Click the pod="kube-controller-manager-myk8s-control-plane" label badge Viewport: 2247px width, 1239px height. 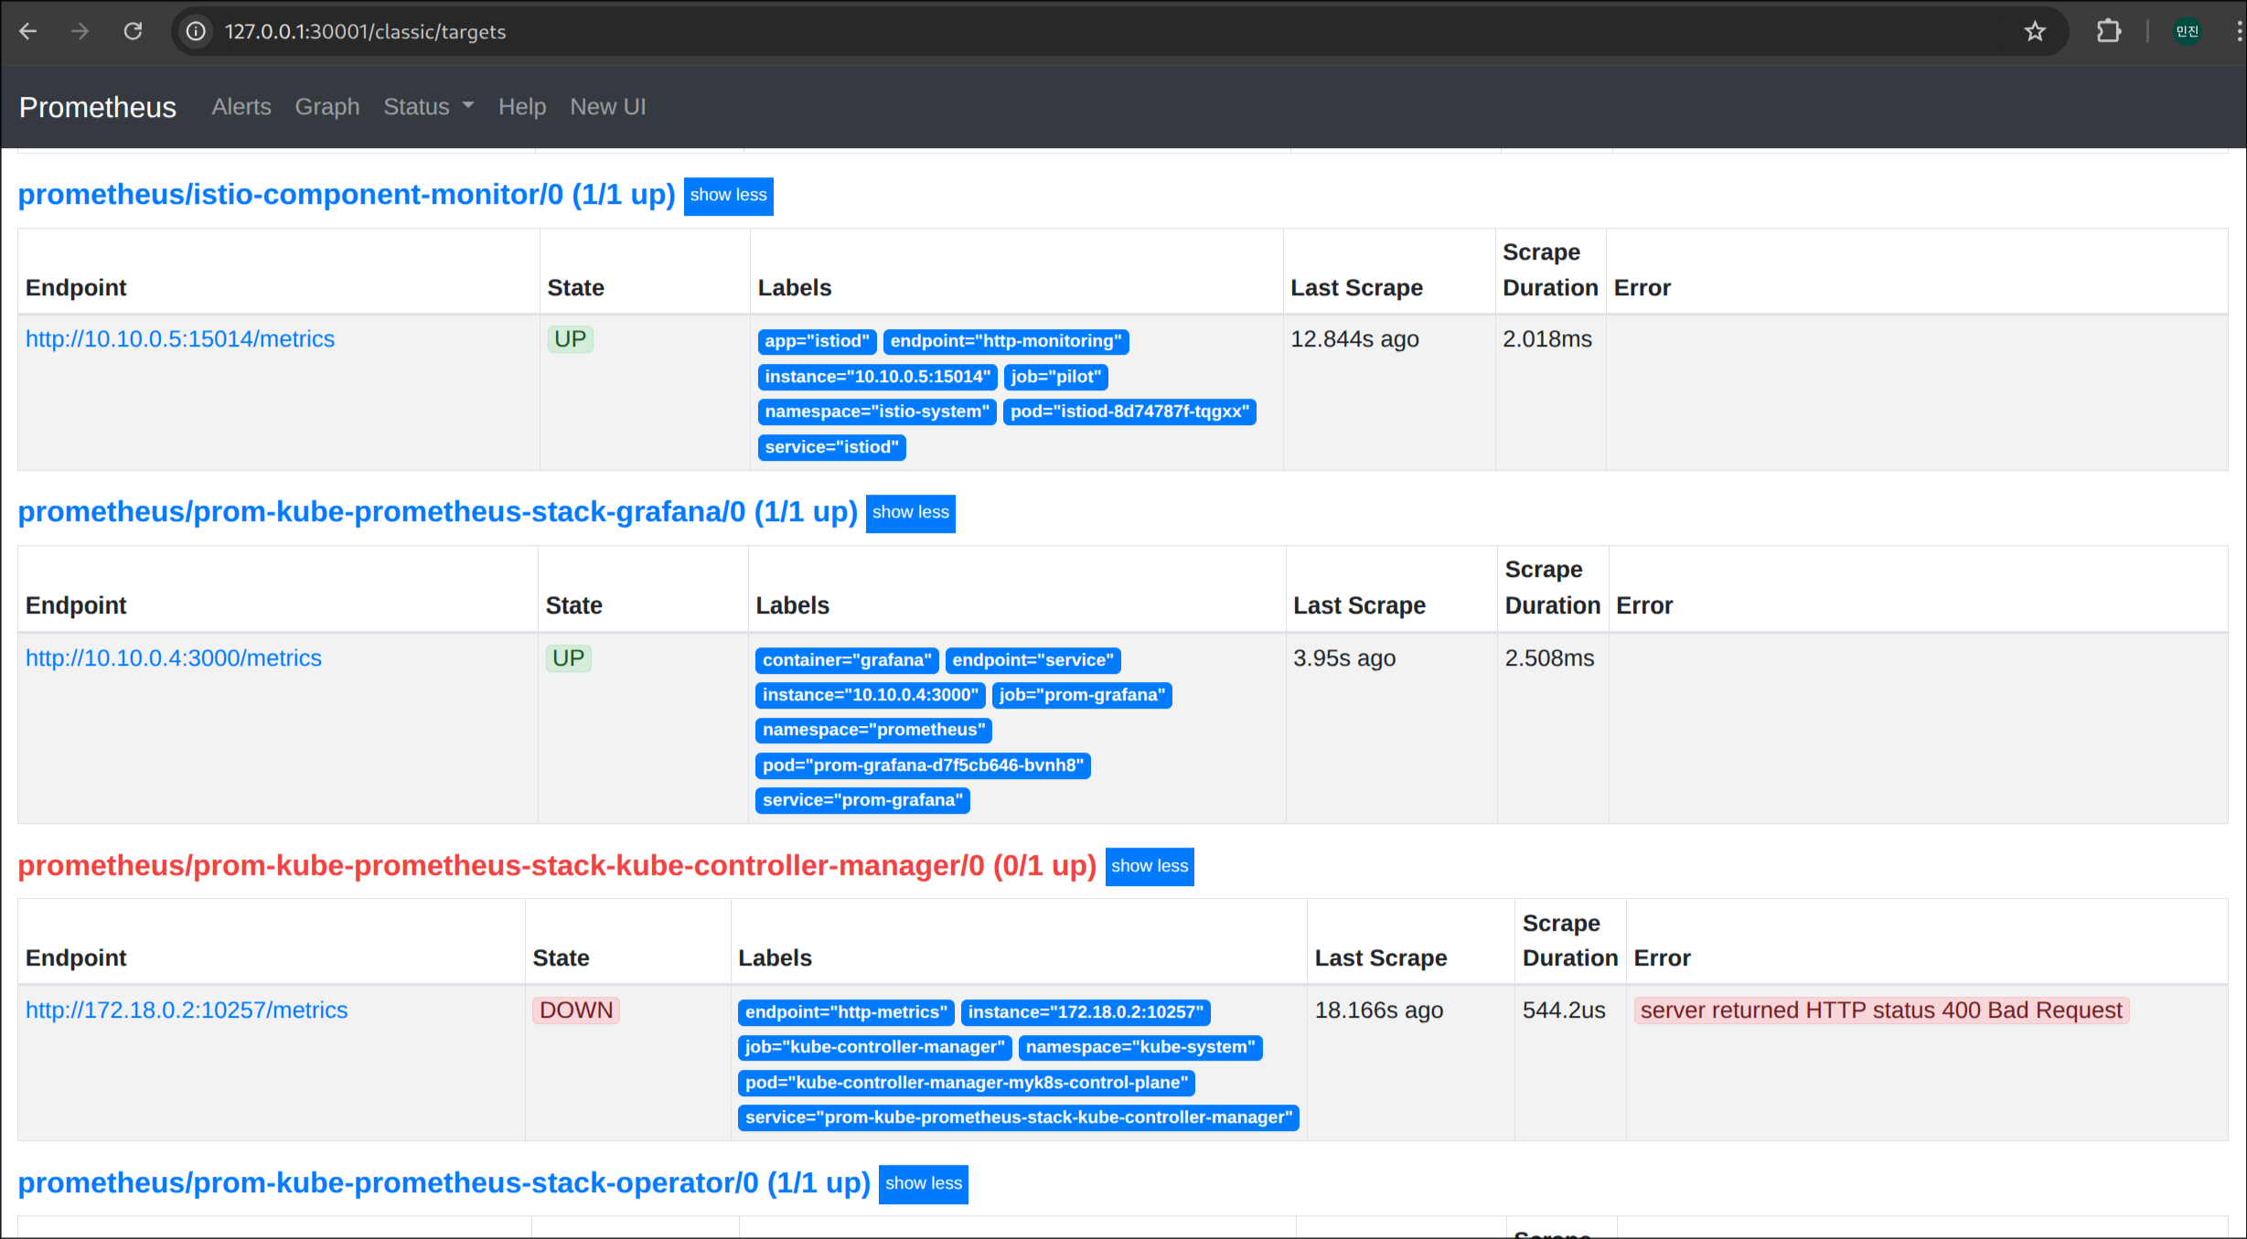967,1084
